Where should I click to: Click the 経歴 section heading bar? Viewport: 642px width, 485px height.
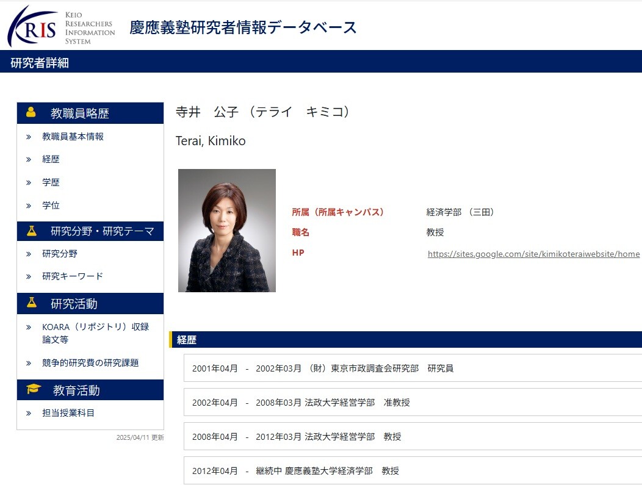(x=405, y=340)
